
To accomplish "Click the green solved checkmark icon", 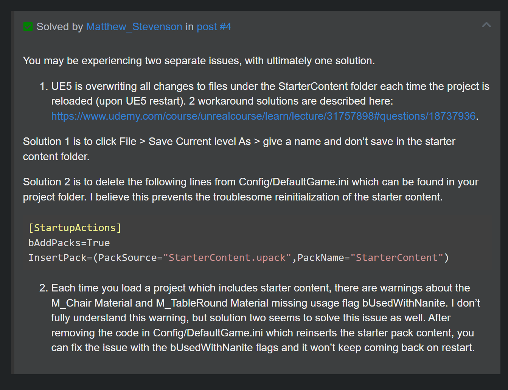I will pos(28,27).
